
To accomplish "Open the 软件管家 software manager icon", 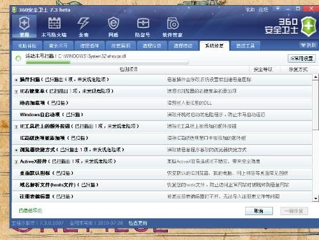I will point(172,27).
